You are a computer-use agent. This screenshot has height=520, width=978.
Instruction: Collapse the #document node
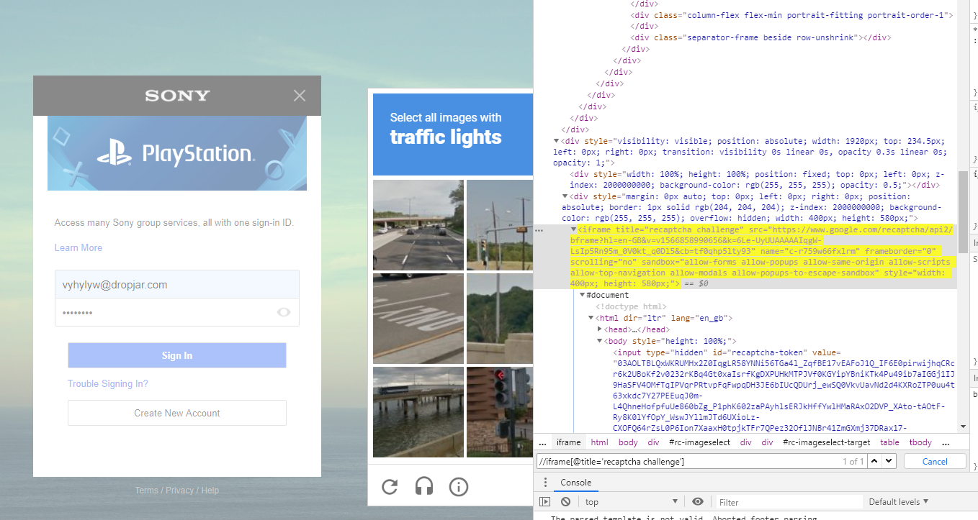point(582,295)
